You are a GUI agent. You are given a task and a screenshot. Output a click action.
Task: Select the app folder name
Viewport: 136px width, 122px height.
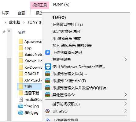pyautogui.click(x=28, y=48)
